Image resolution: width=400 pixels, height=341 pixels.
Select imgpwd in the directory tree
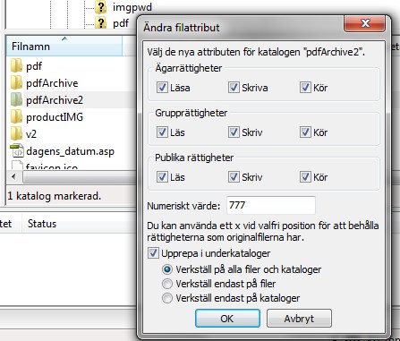[132, 7]
